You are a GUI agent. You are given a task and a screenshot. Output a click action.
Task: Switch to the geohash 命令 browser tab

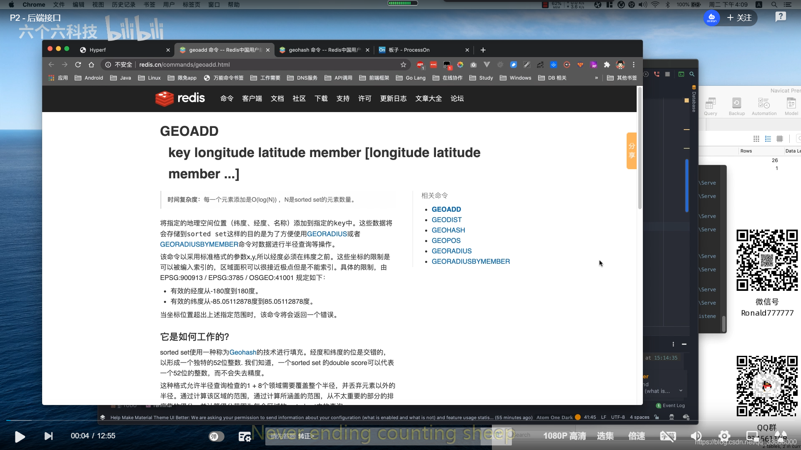click(321, 50)
